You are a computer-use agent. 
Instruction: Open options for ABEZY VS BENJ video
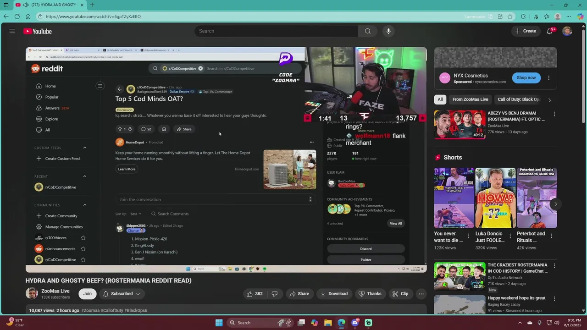[554, 114]
